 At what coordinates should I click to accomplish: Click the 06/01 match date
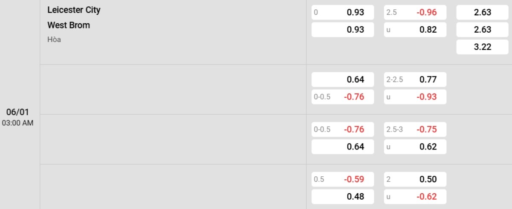(x=17, y=113)
